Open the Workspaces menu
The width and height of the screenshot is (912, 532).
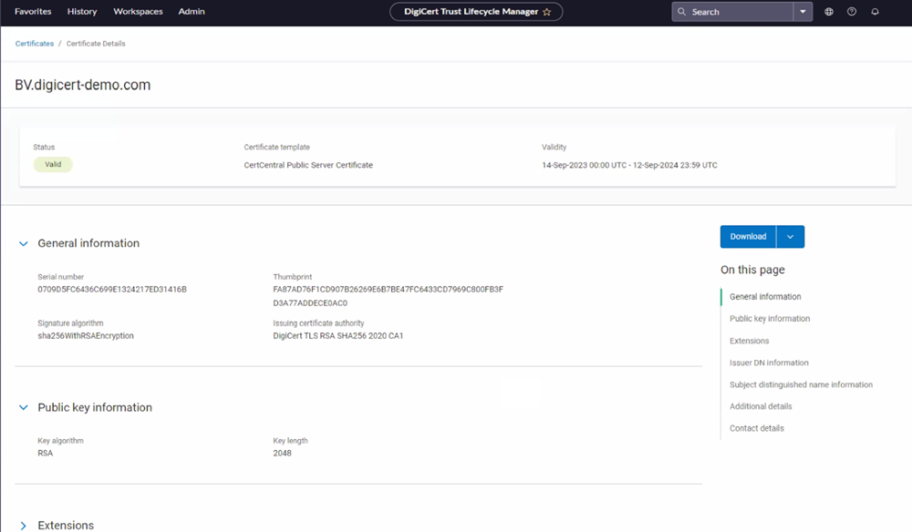click(138, 12)
